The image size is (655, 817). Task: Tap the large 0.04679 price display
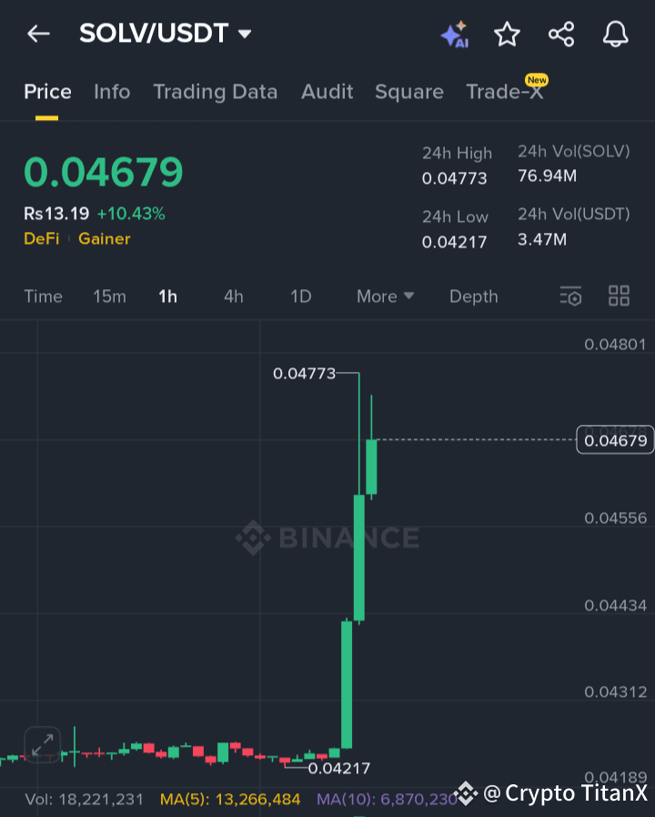pos(104,172)
